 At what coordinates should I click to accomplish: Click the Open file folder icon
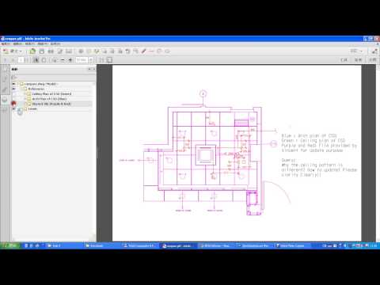click(32, 51)
